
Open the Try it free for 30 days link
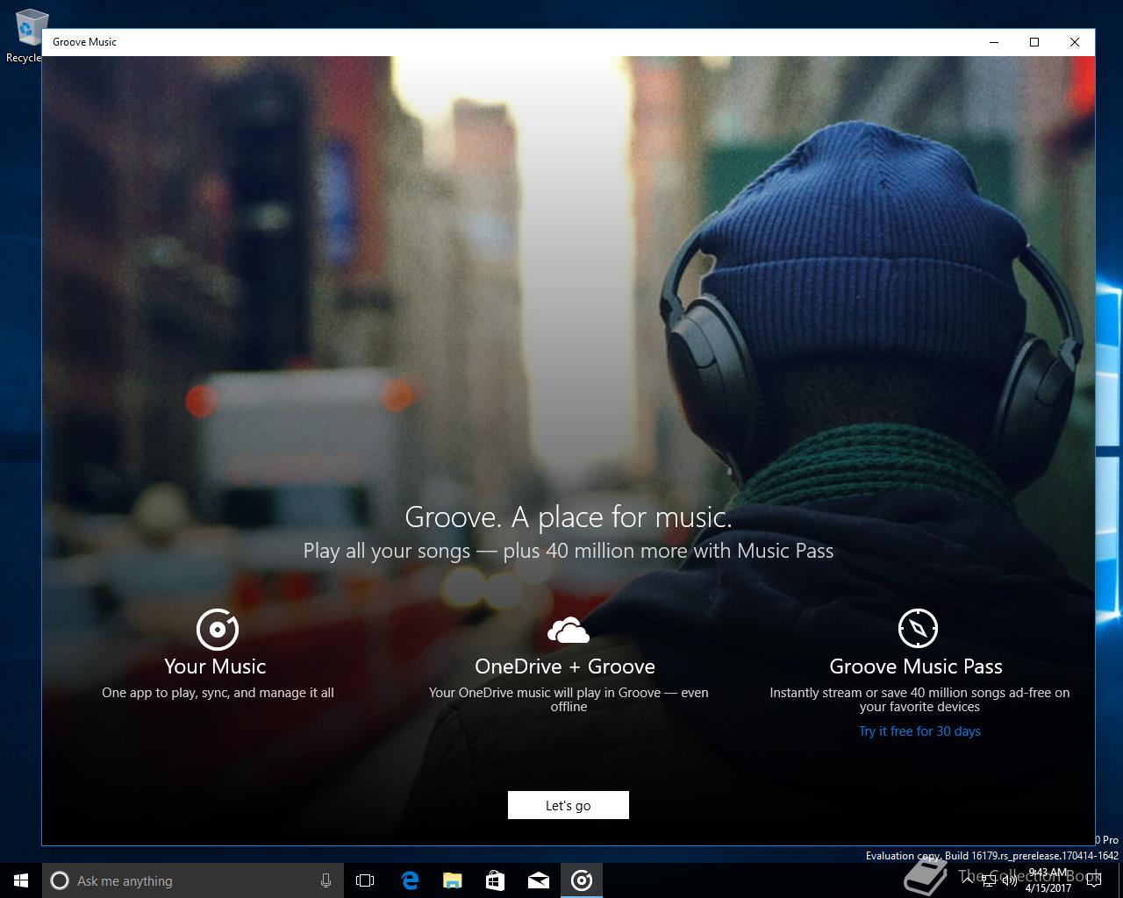(919, 731)
